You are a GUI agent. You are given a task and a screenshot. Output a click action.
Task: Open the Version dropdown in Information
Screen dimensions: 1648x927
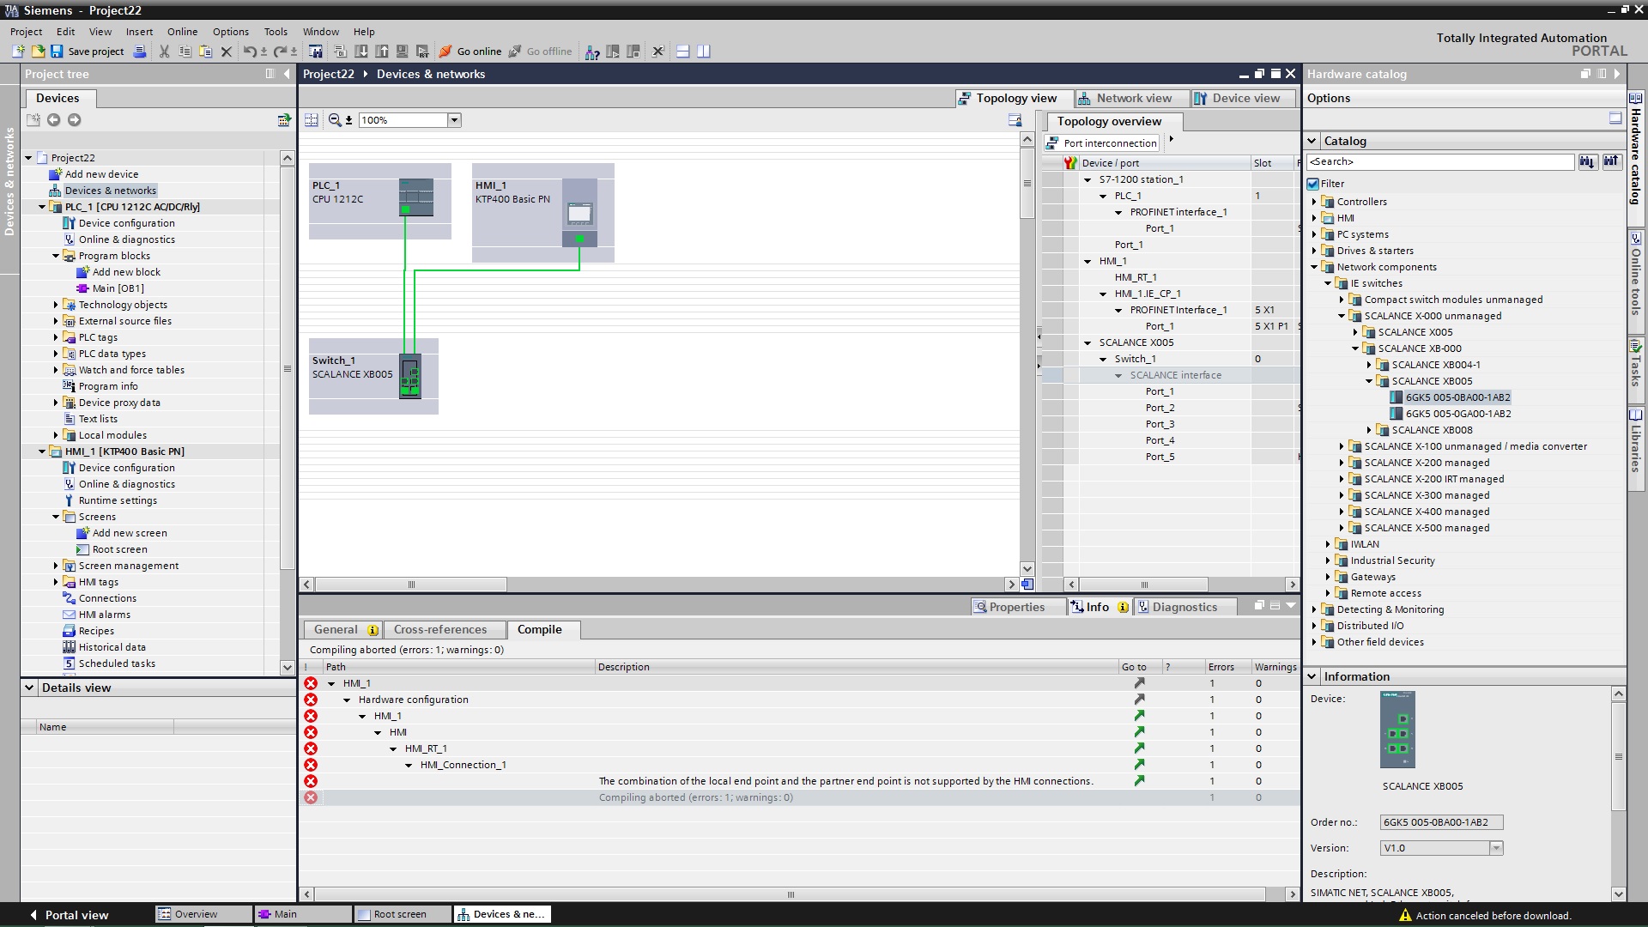coord(1496,848)
